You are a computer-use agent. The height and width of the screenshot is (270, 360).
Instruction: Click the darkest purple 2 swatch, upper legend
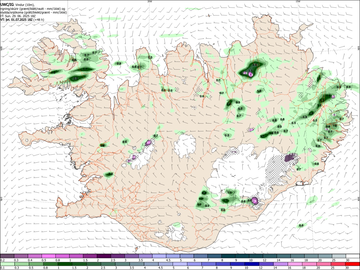(104, 256)
